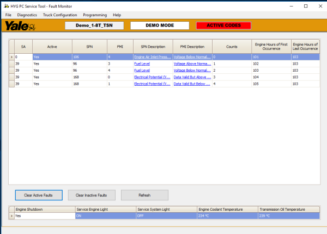Open Electrical Potential link in FMI 0 row
The image size is (327, 234).
tap(152, 77)
